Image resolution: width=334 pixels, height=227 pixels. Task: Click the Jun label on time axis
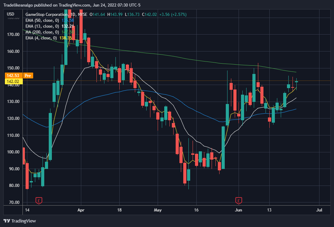pos(239,210)
